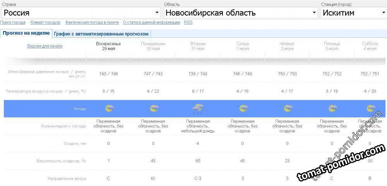387x186 pixels.
Task: Open the Климат городов link
Action: click(45, 22)
